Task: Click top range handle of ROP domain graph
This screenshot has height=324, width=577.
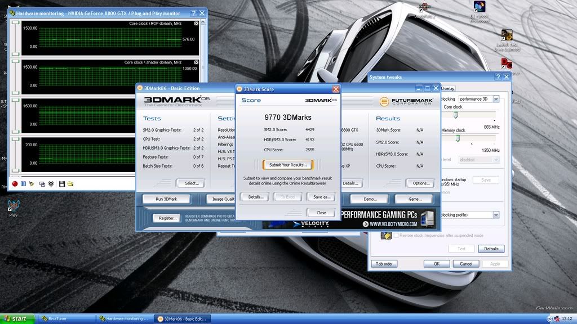Action: coord(15,22)
